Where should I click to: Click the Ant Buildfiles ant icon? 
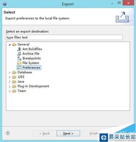[x=19, y=49]
